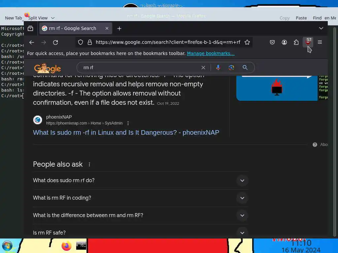Go back with Firefox back arrow

tap(32, 42)
